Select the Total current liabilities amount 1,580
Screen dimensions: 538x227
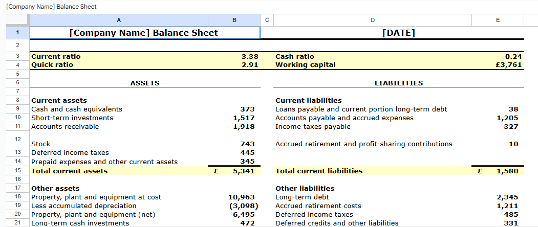(x=507, y=171)
